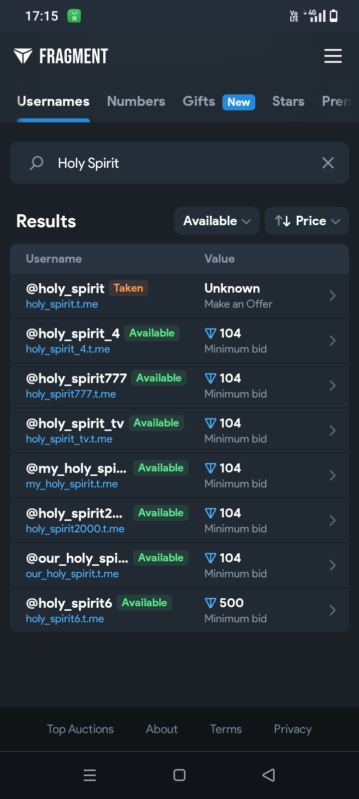Open the Privacy footer link
The height and width of the screenshot is (799, 359).
pos(293,729)
